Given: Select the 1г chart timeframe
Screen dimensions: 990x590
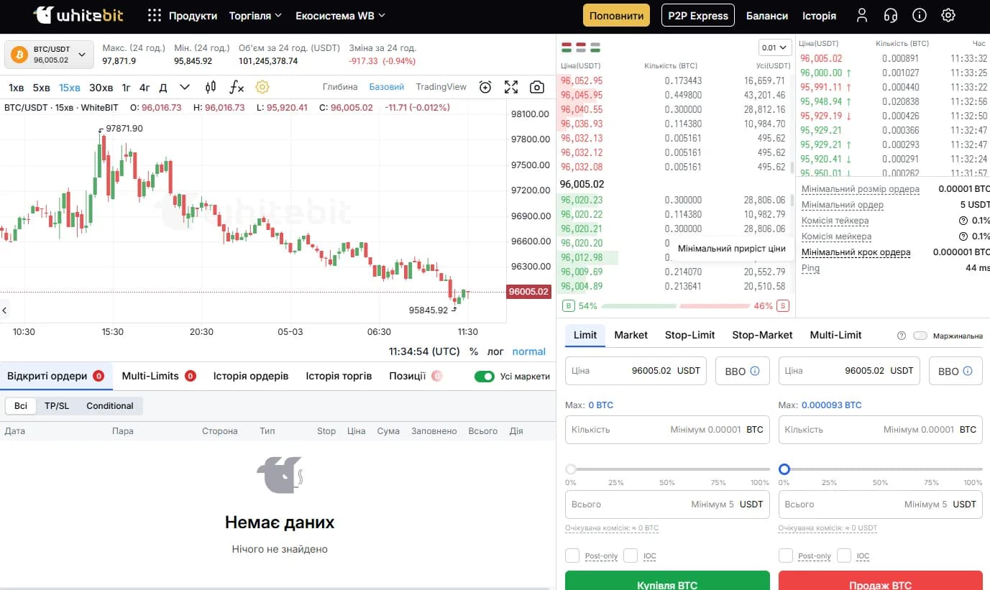Looking at the screenshot, I should pos(126,88).
